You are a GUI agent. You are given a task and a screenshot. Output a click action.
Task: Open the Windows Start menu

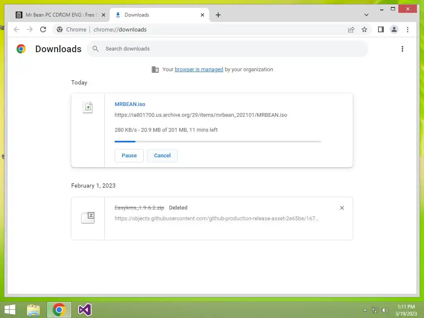(x=10, y=310)
